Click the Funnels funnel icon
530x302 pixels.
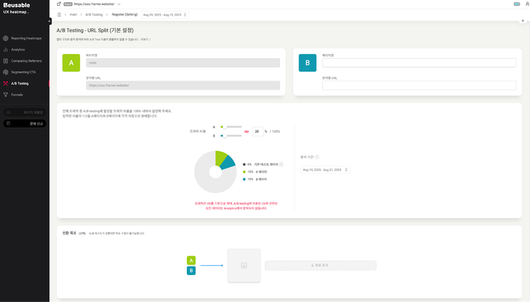pyautogui.click(x=6, y=94)
